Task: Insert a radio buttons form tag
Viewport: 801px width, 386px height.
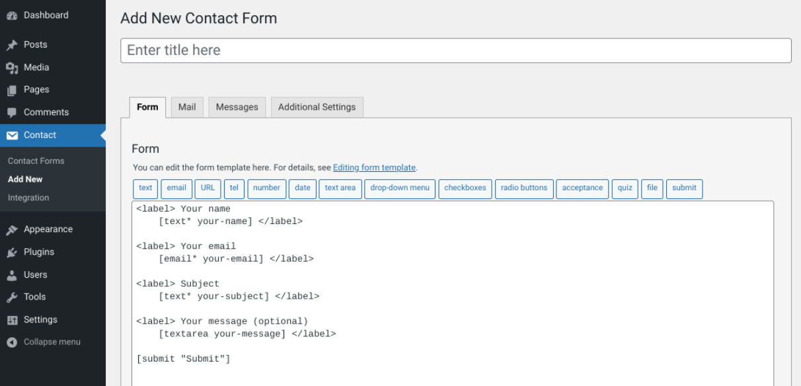Action: tap(523, 188)
